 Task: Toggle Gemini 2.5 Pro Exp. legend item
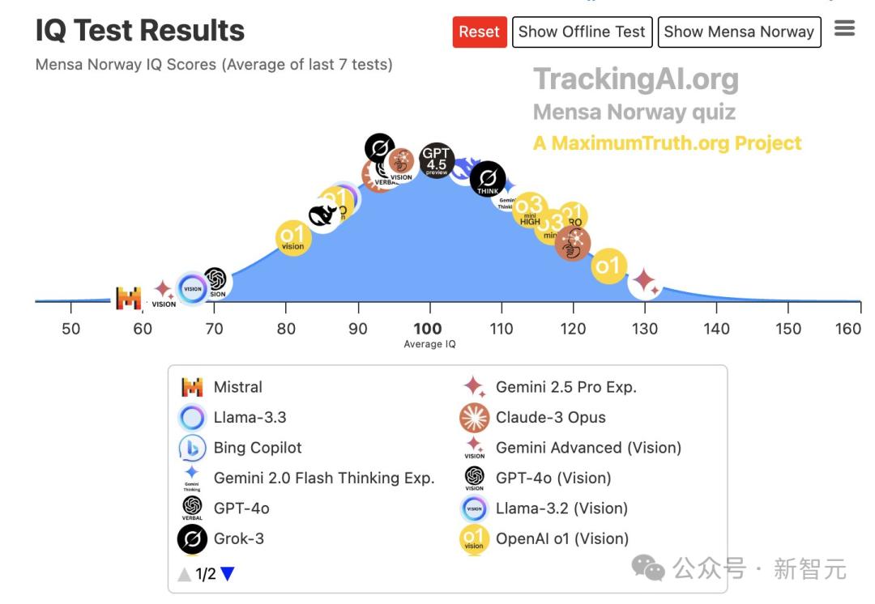pos(566,387)
